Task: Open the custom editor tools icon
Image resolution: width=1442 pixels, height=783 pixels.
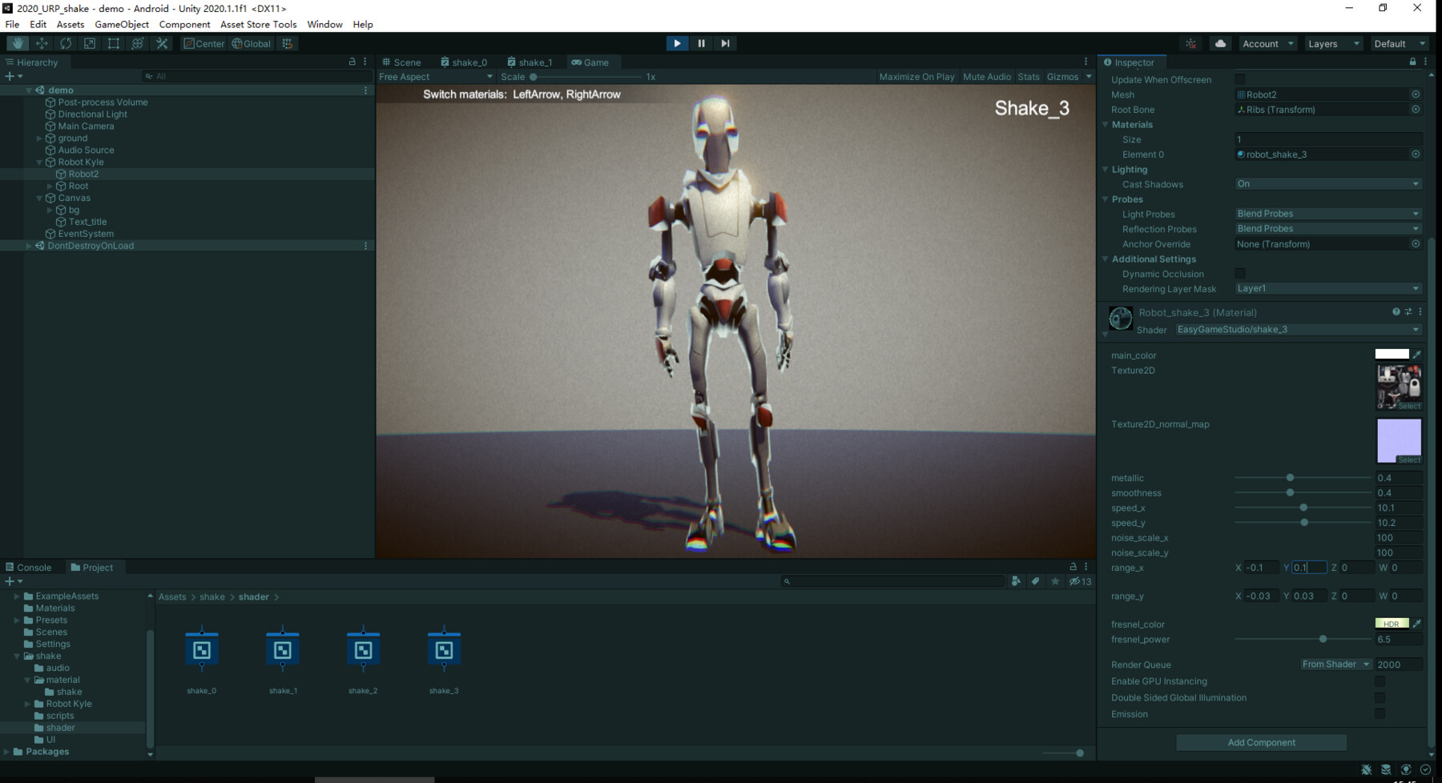Action: point(162,43)
